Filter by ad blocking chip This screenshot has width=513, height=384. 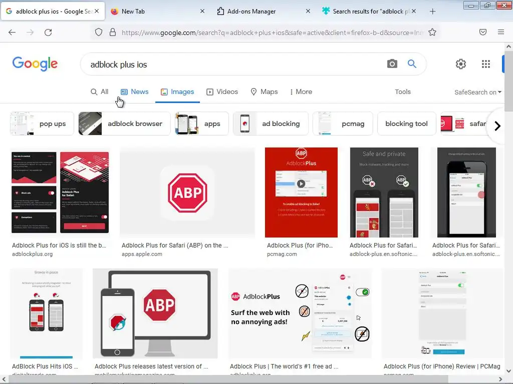271,123
